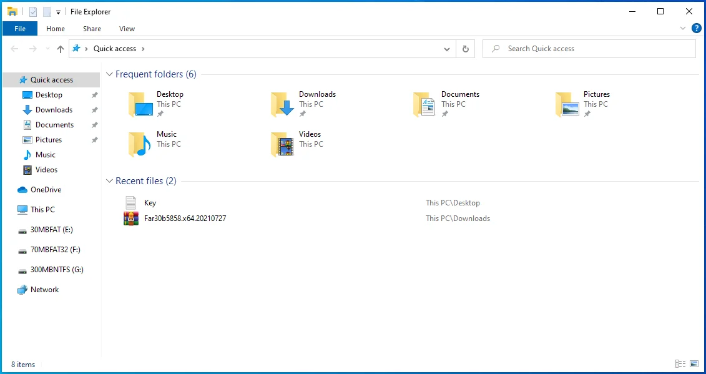Screen dimensions: 706x374
Task: Switch to Large icons view in status bar
Action: tap(694, 363)
